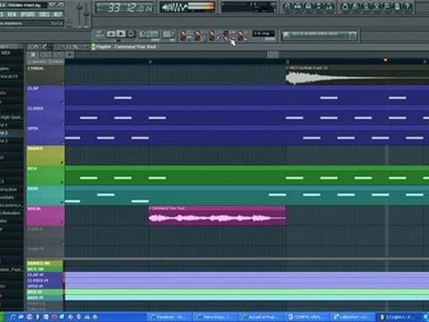The width and height of the screenshot is (429, 322).
Task: Click the 33:12 song time display
Action: [x=124, y=8]
